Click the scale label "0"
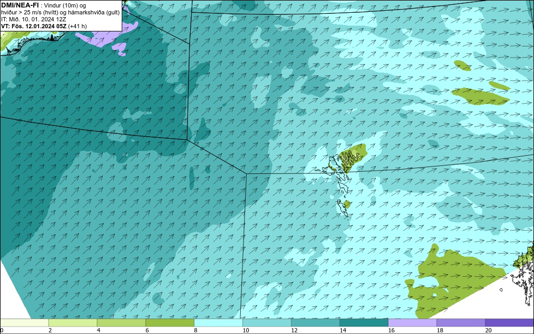This screenshot has height=334, width=534. [x=2, y=330]
